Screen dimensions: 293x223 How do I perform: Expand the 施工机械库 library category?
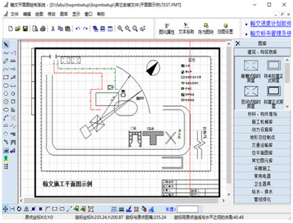pyautogui.click(x=262, y=122)
